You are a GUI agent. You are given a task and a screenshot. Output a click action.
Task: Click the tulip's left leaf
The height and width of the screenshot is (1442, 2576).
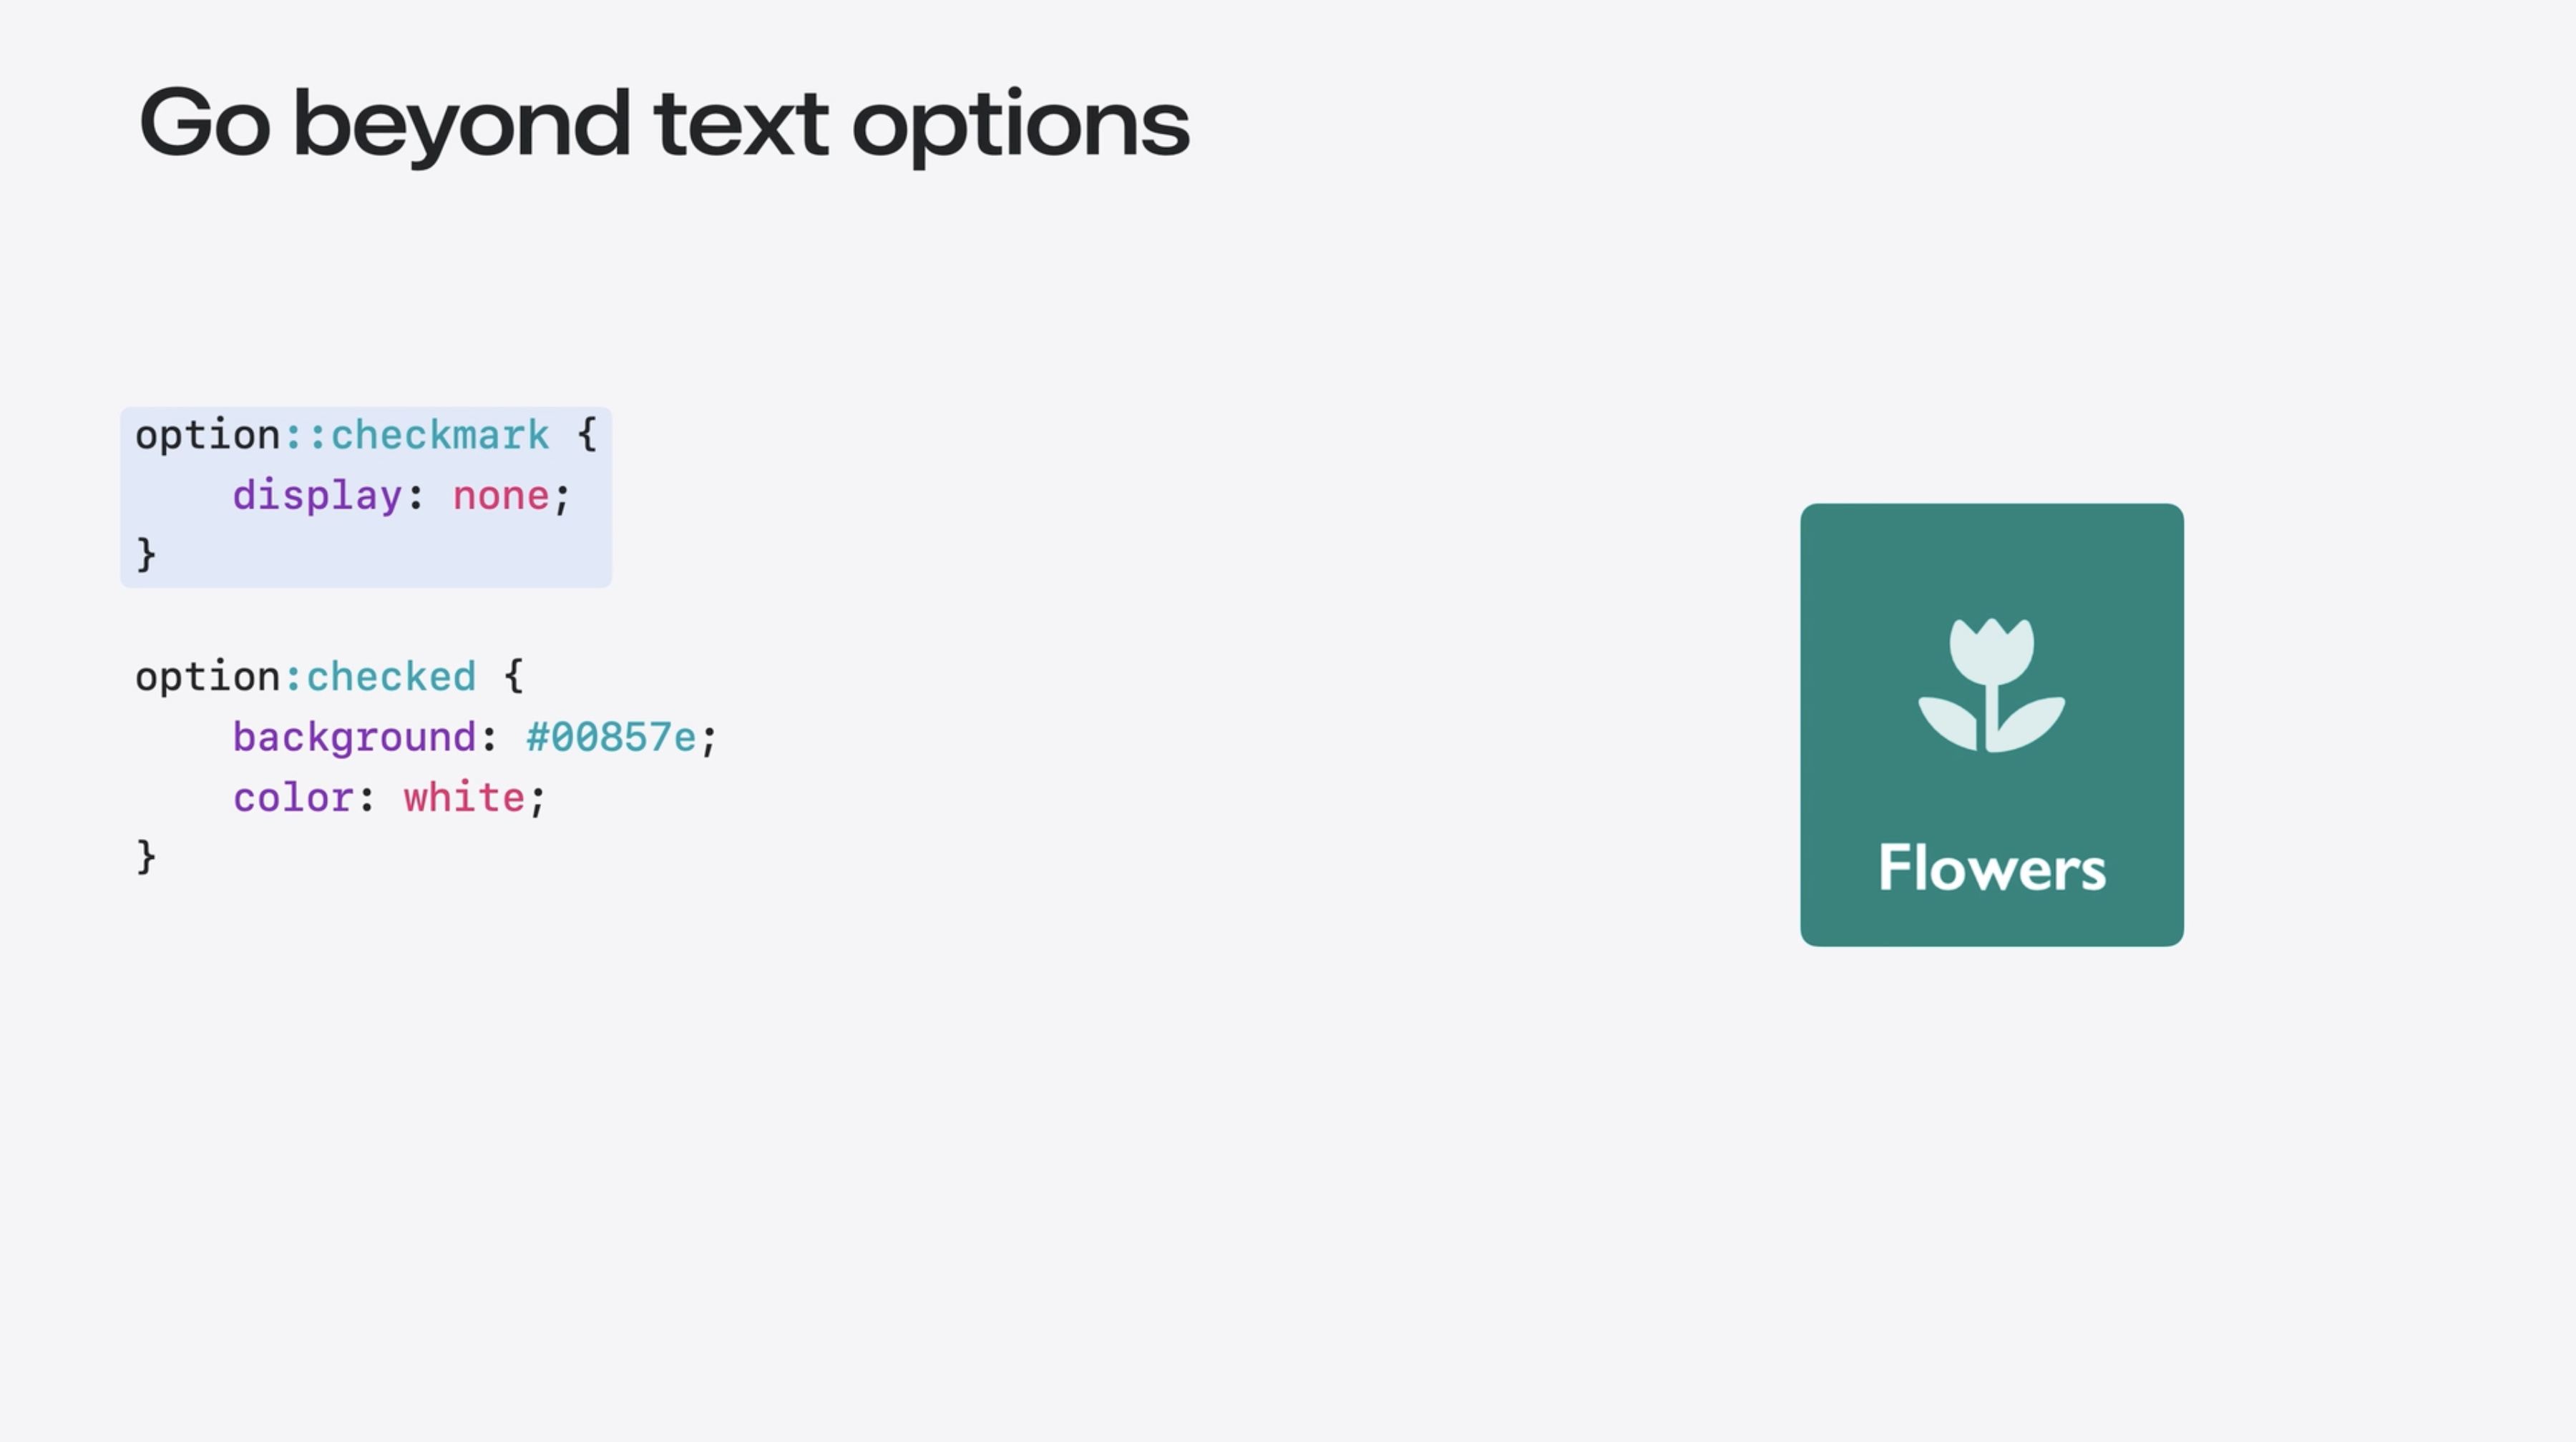click(1948, 723)
